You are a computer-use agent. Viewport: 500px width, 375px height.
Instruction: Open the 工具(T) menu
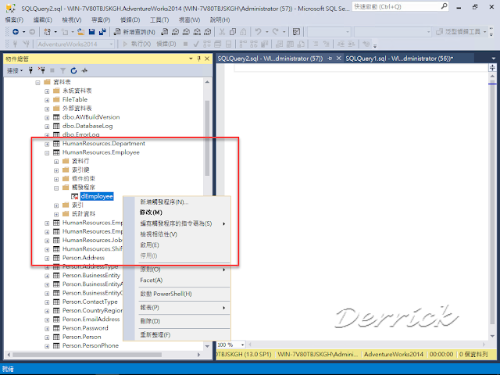click(x=159, y=20)
